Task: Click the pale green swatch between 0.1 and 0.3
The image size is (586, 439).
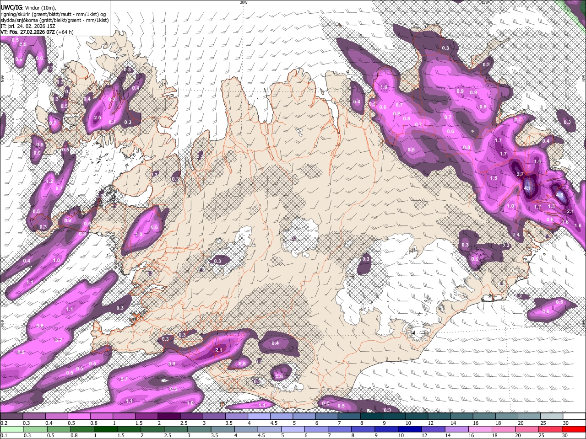Action: click(11, 429)
